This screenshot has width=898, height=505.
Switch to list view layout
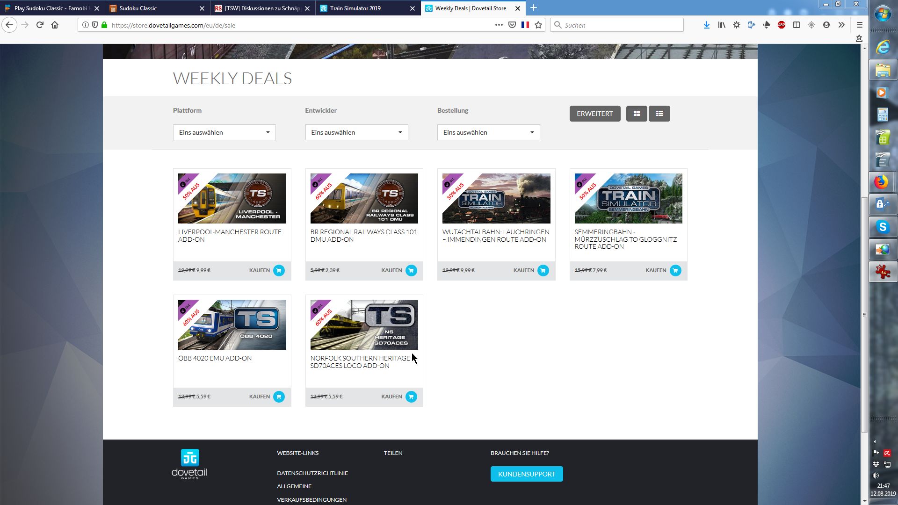point(659,114)
